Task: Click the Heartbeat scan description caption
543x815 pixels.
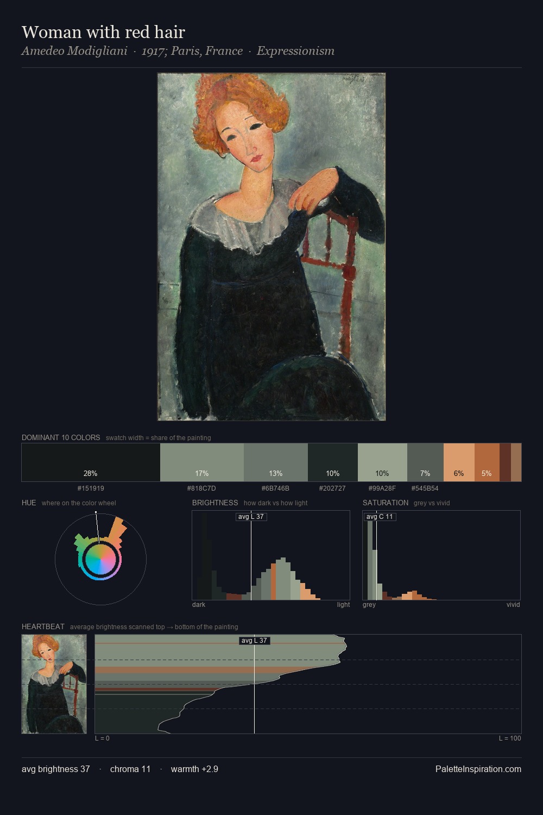Action: coord(154,627)
